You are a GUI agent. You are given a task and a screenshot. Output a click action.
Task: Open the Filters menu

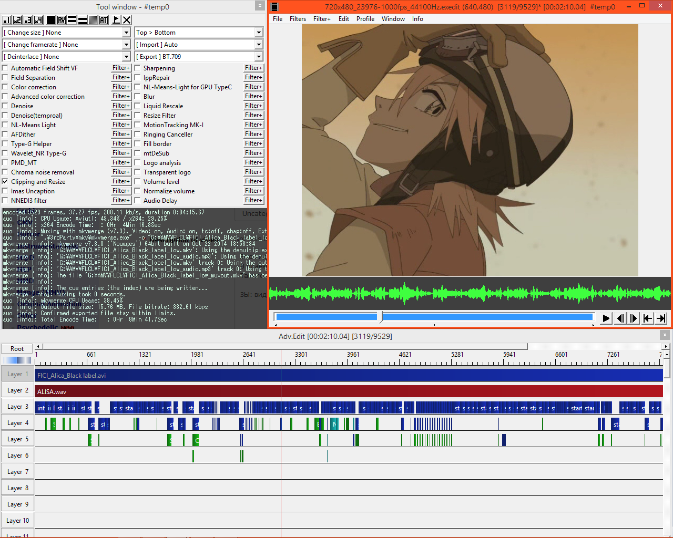[x=298, y=19]
